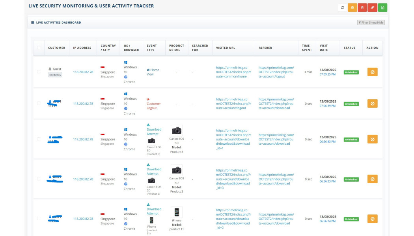
Task: Click the Home View event type
Action: 153,72
